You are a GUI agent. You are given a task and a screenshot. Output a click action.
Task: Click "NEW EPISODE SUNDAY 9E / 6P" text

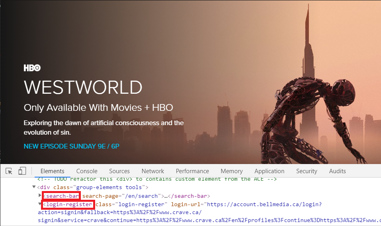coord(71,147)
